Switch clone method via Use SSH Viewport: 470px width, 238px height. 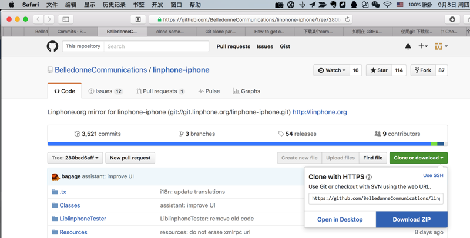[x=433, y=175]
